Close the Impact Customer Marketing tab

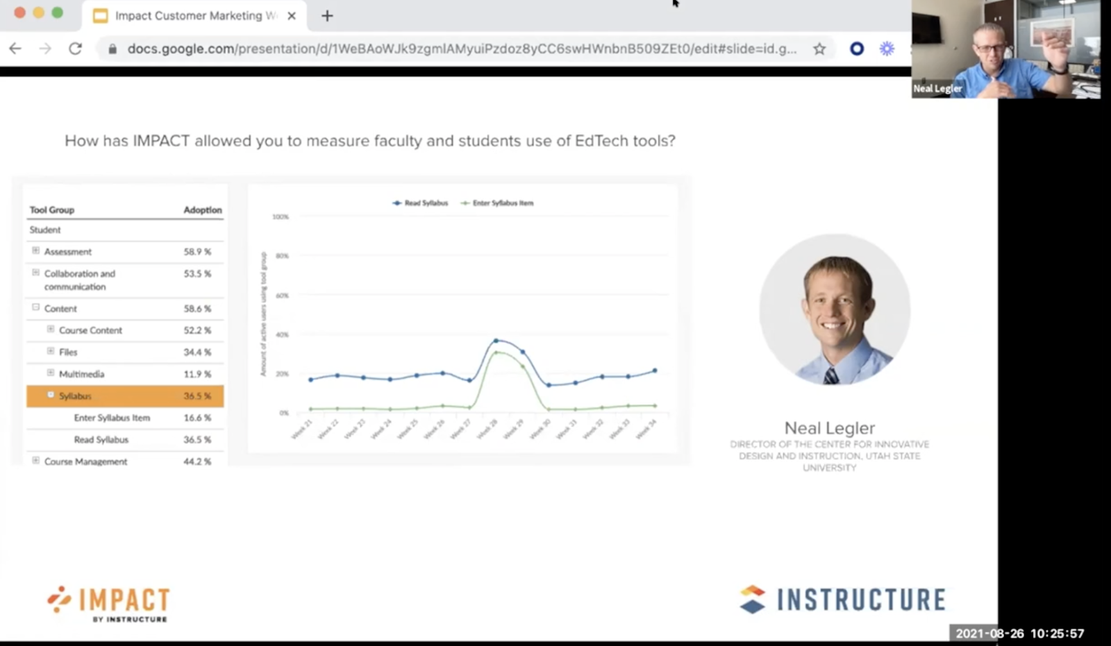292,15
